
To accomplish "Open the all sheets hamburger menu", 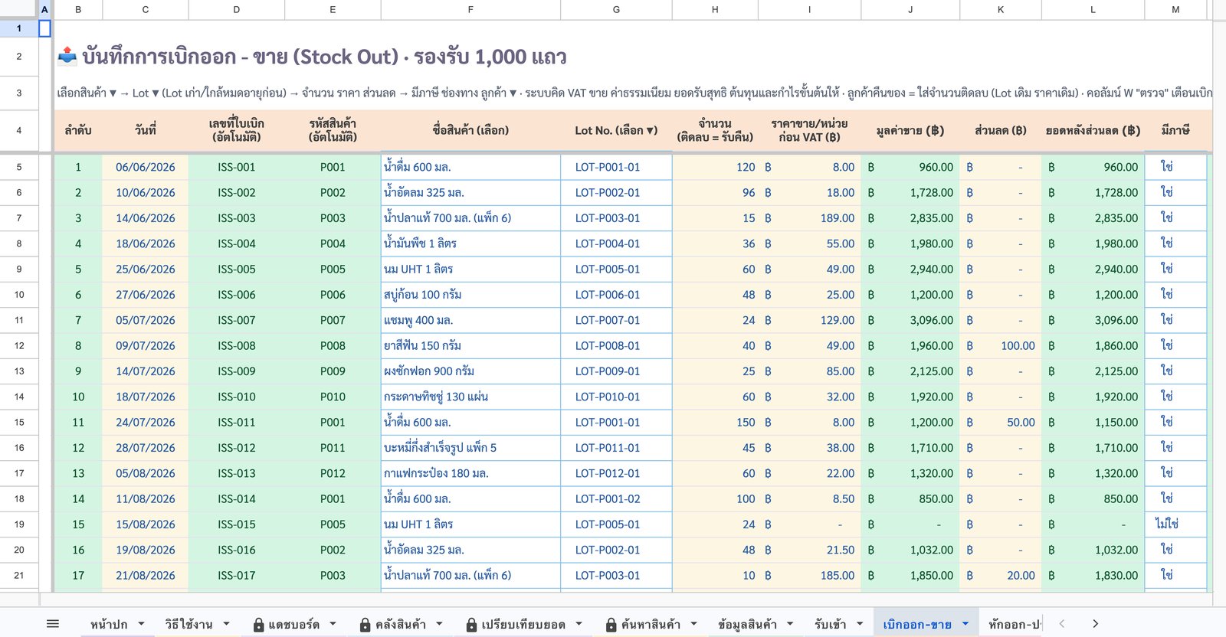I will pos(52,624).
